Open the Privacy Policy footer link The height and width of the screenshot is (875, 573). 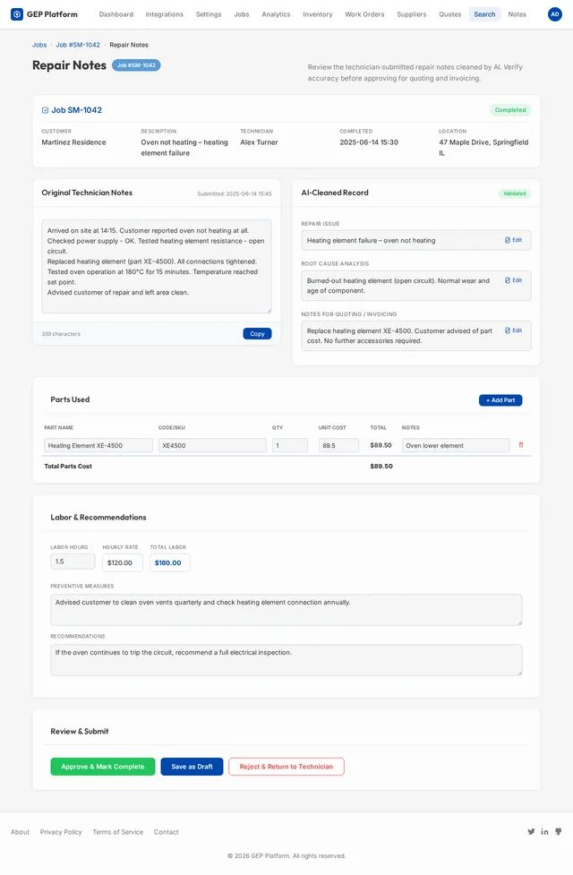(61, 831)
